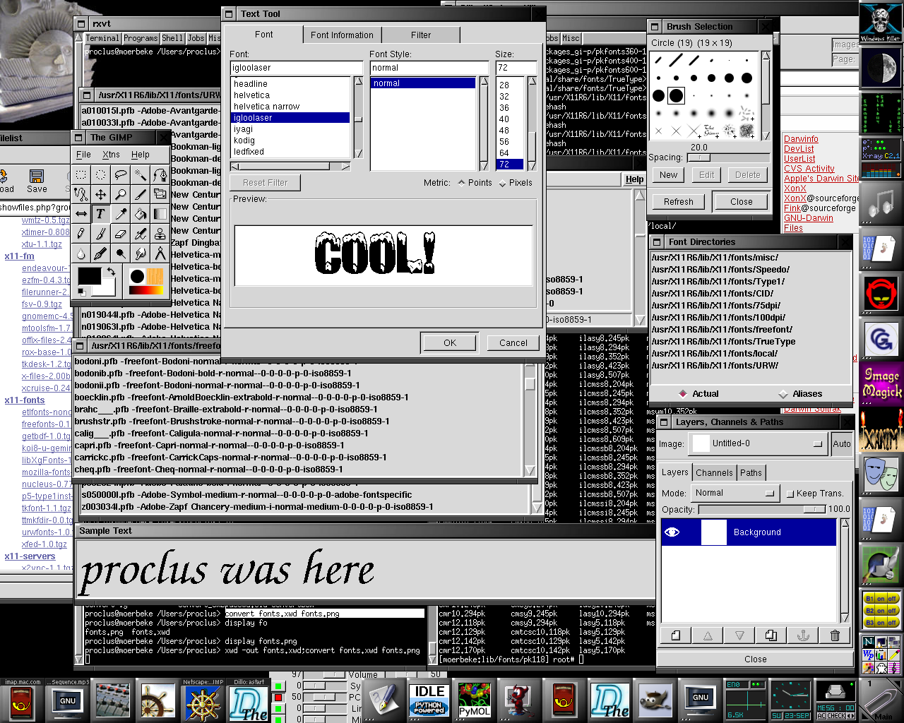Activate the Airbrush tool
Image resolution: width=904 pixels, height=723 pixels.
tap(141, 234)
